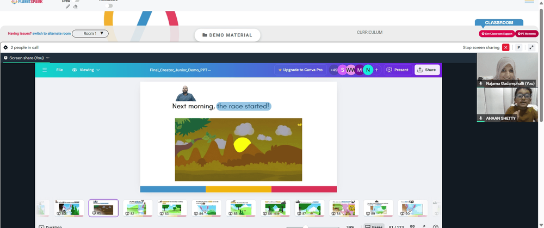Open Canva fullscreen arrow icon at bottom

[x=424, y=226]
